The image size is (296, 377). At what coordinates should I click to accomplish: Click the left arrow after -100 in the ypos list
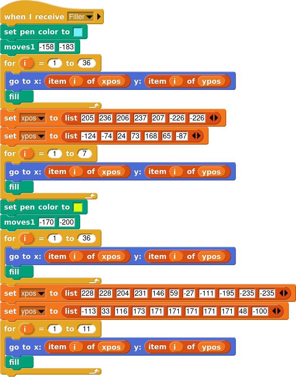(274, 311)
